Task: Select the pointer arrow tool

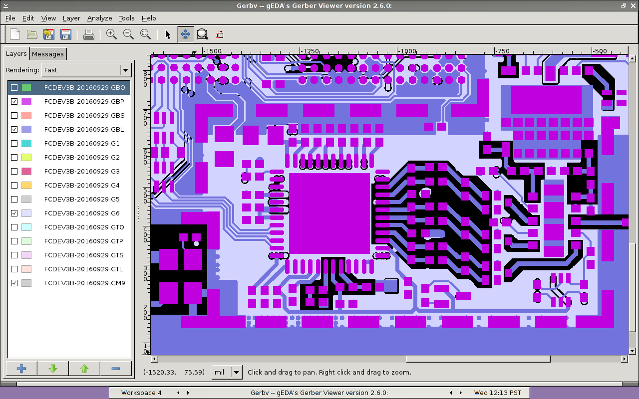Action: click(x=168, y=34)
